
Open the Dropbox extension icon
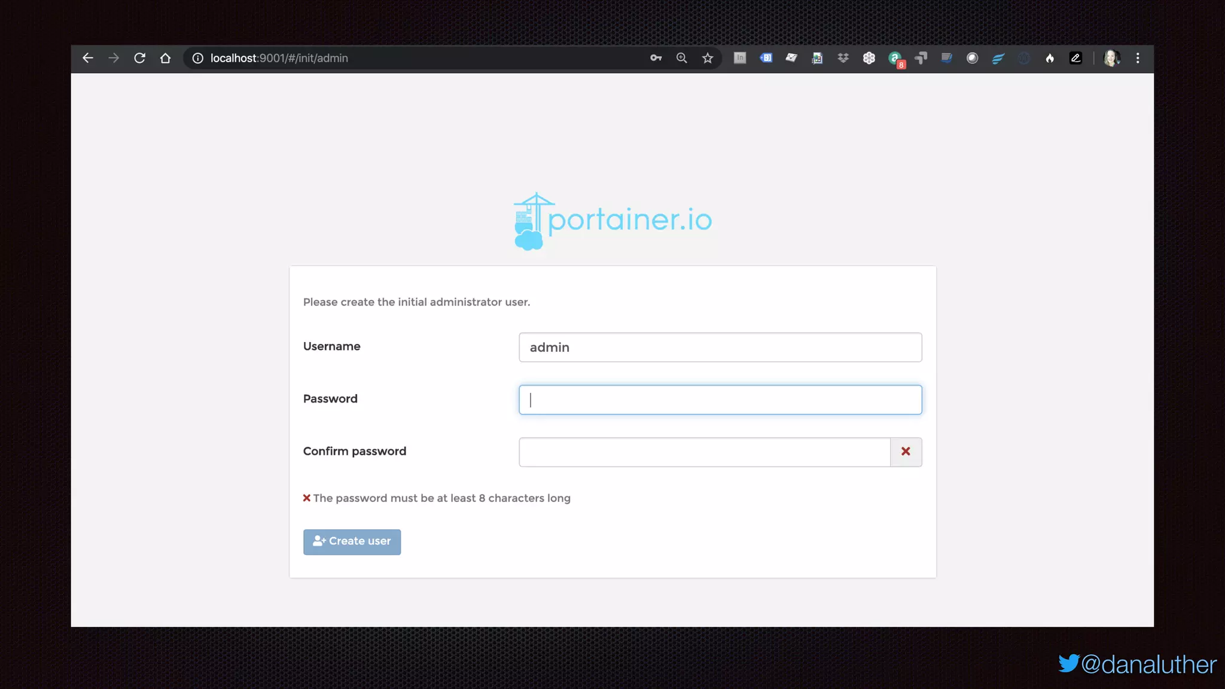pyautogui.click(x=843, y=58)
